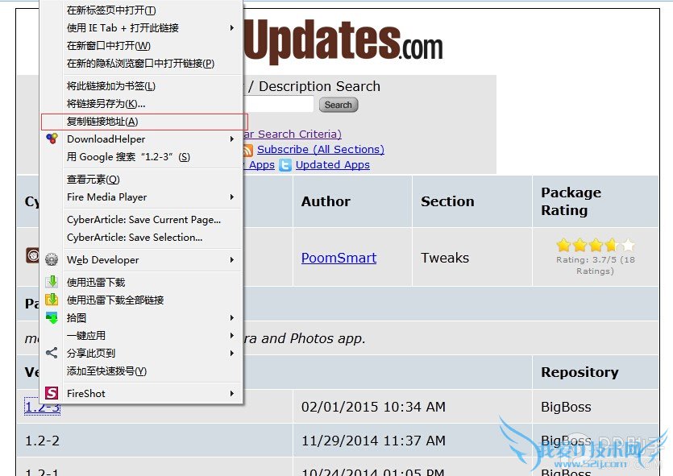Image resolution: width=673 pixels, height=476 pixels.
Task: Choose 使用迅雷下载全部链接 entry
Action: click(115, 300)
